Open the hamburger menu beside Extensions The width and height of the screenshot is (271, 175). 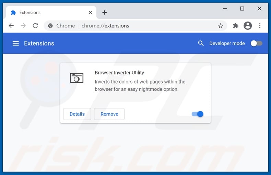coord(16,43)
